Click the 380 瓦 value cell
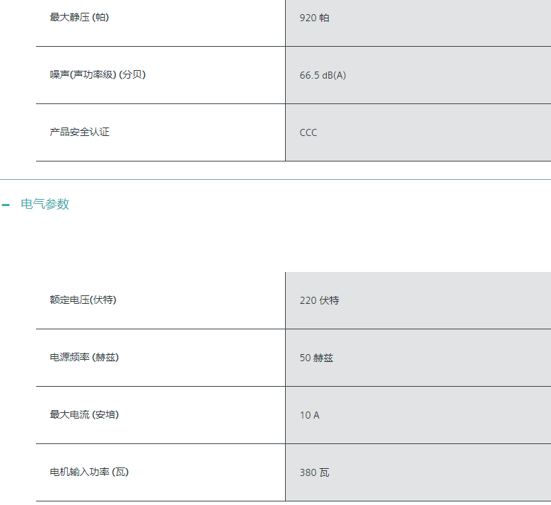Viewport: 551px width, 505px height. 418,472
